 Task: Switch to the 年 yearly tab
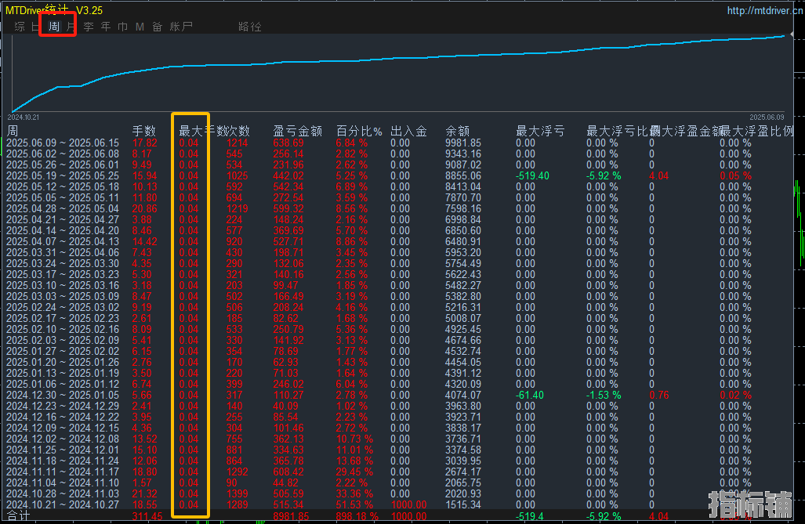click(106, 27)
